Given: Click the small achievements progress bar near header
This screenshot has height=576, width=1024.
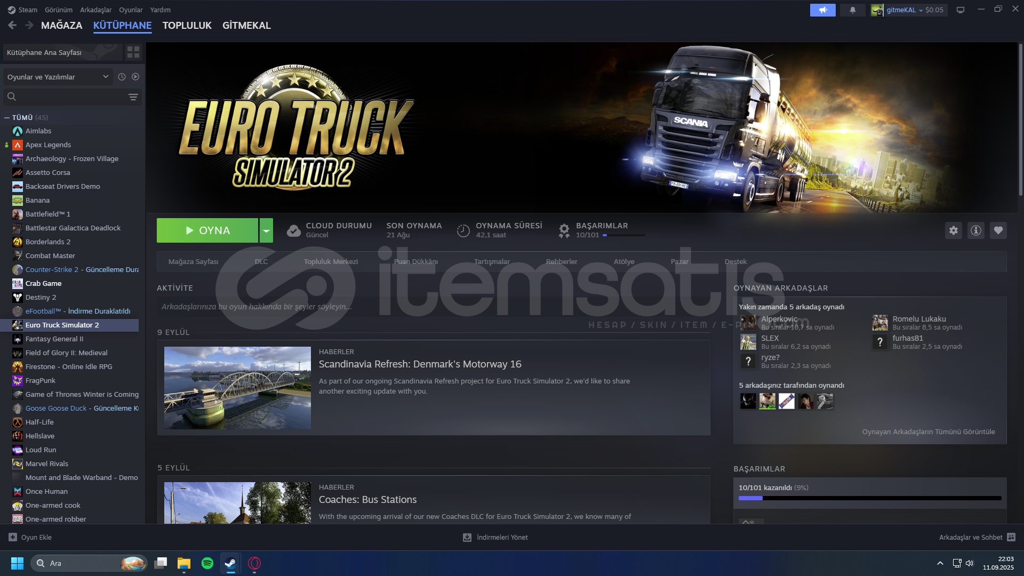Looking at the screenshot, I should coord(623,235).
